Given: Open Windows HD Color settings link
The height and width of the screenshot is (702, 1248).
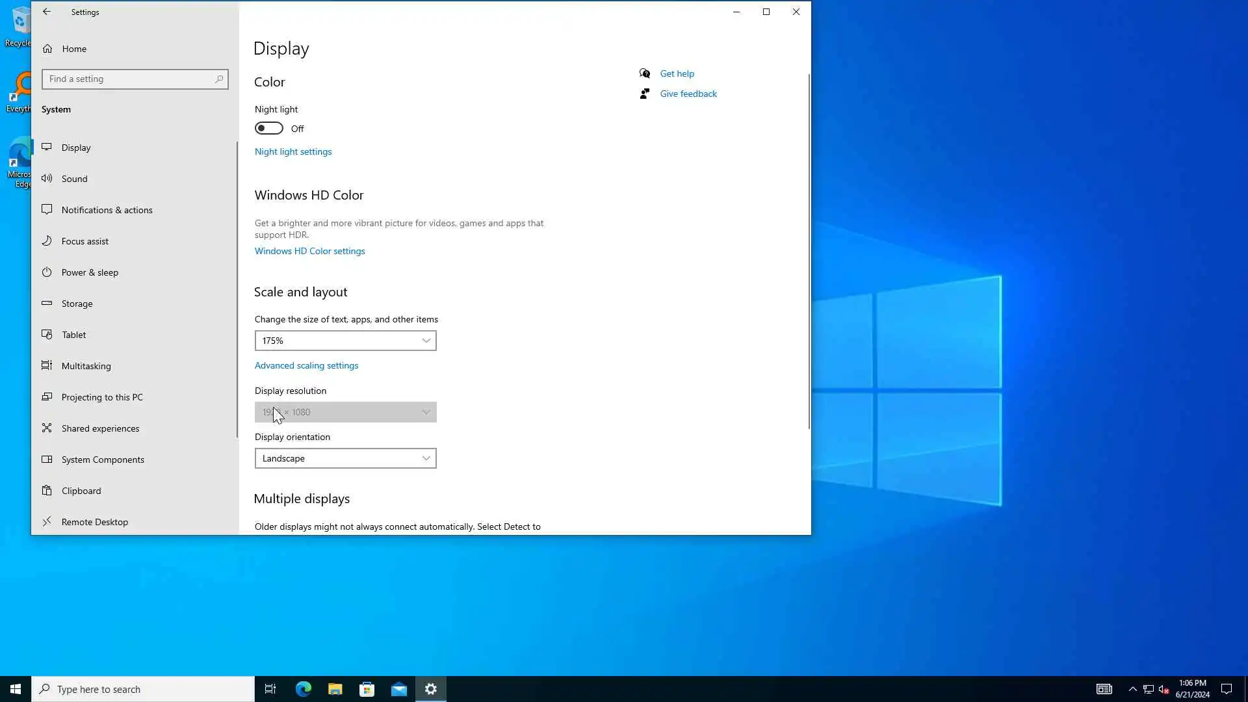Looking at the screenshot, I should pos(309,251).
